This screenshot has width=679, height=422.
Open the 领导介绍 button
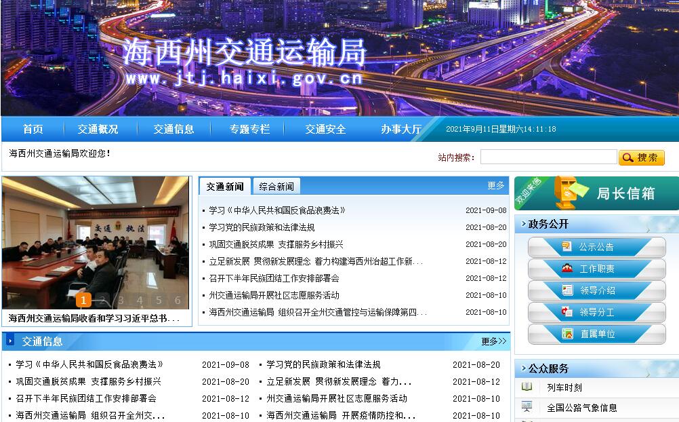597,290
